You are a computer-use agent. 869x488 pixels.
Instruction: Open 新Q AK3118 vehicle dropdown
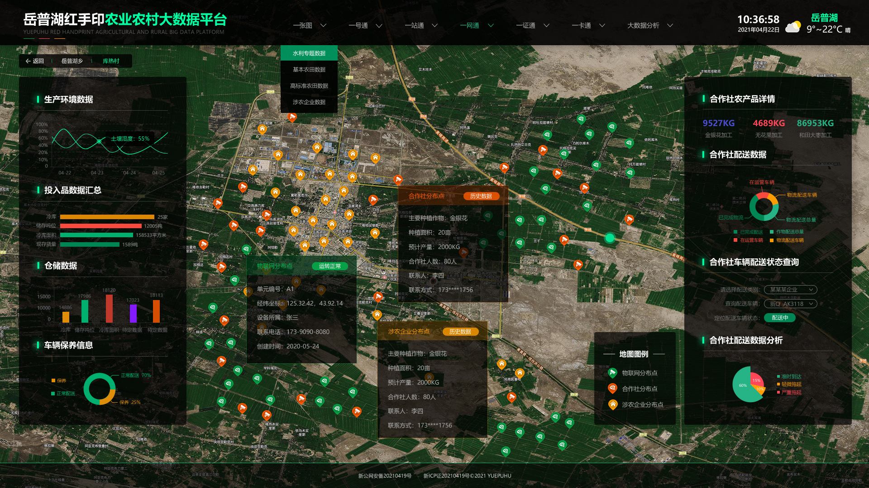[x=790, y=304]
